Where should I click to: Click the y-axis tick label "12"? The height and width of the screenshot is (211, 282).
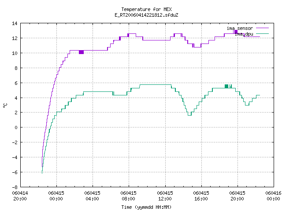[15, 38]
